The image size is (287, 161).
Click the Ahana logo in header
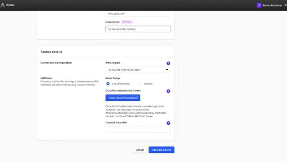[x=8, y=5]
